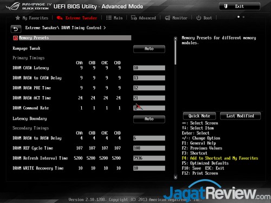Show the Last Modified list
The height and width of the screenshot is (203, 271).
coord(240,116)
